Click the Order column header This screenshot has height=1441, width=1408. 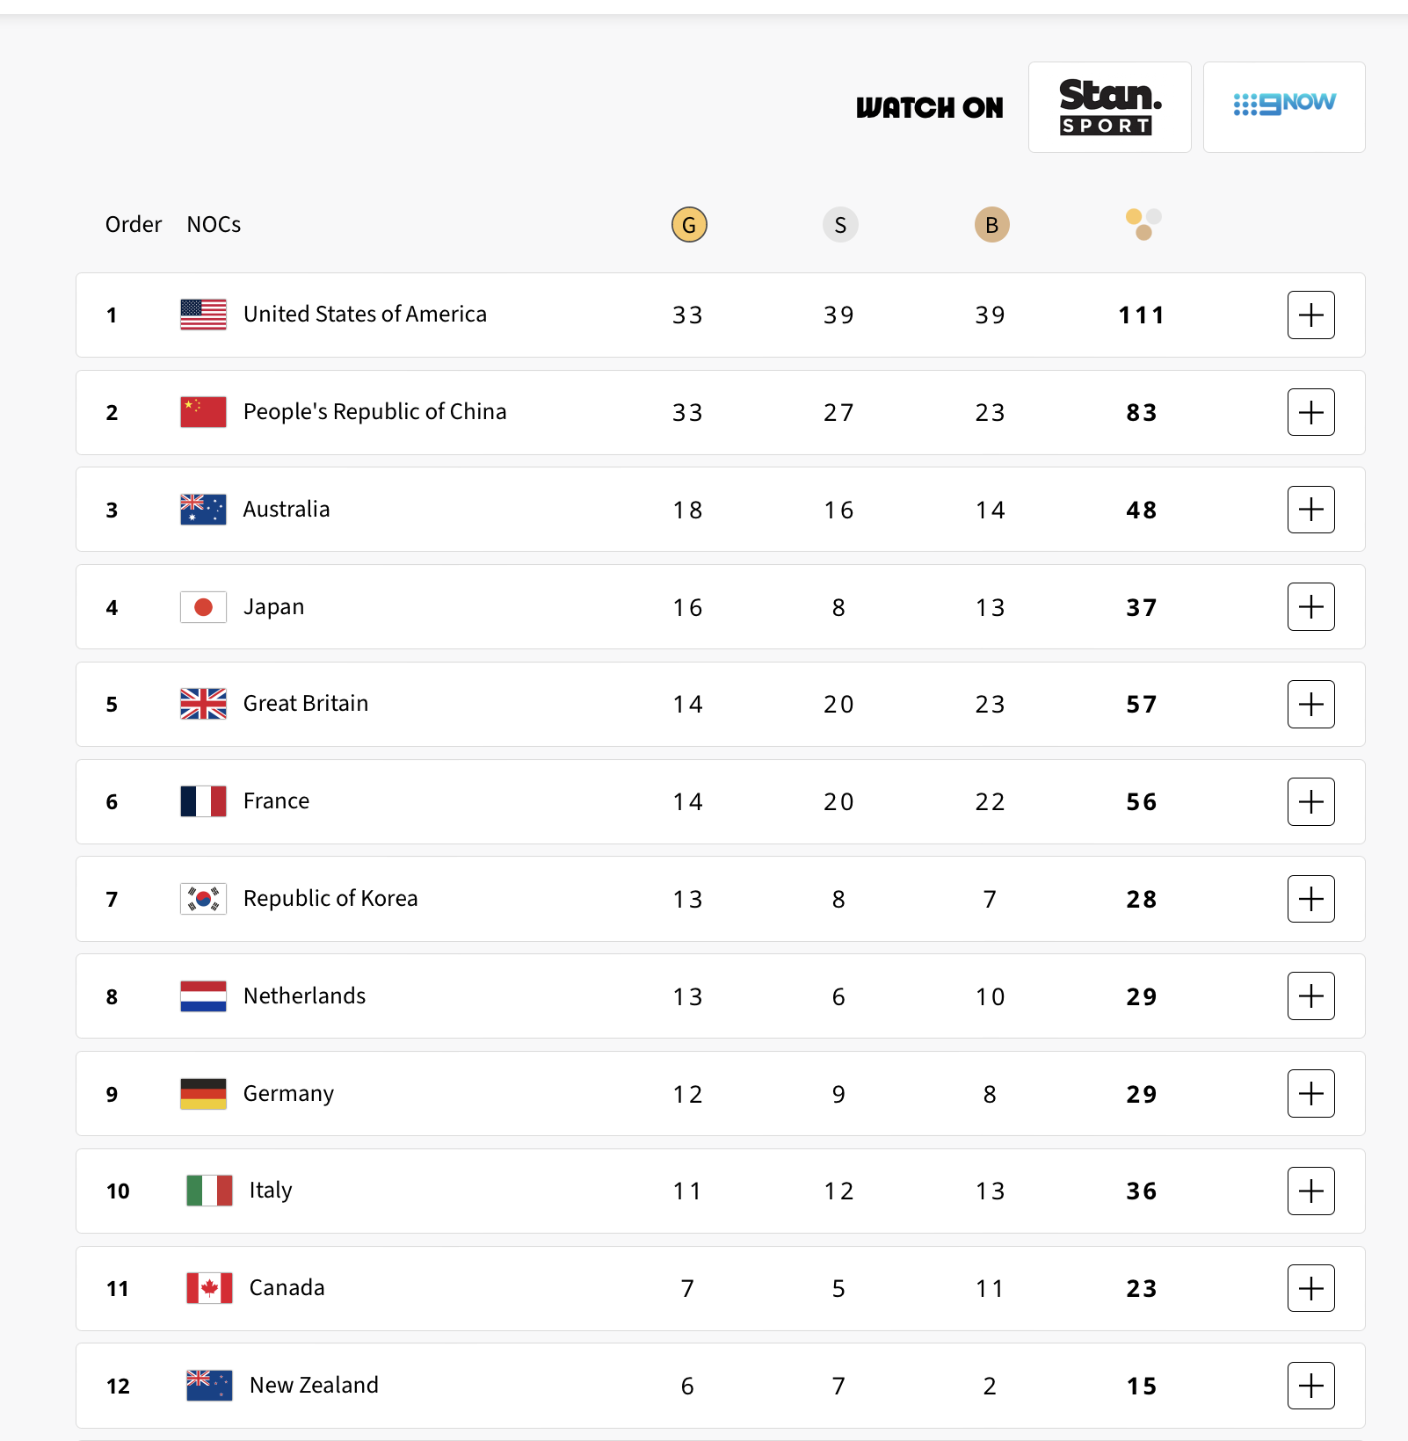click(x=134, y=225)
